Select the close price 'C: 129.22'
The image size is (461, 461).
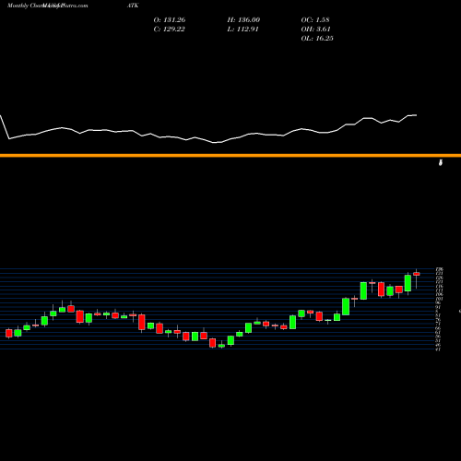point(169,30)
